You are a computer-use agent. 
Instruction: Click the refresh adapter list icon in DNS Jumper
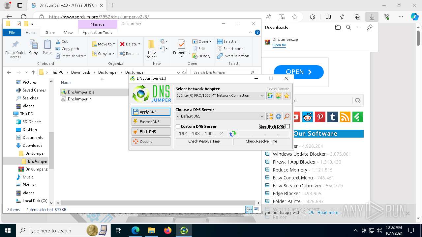coord(270,96)
